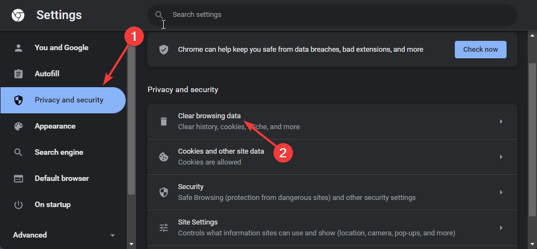Image resolution: width=537 pixels, height=249 pixels.
Task: Open Security settings using right chevron
Action: point(501,192)
